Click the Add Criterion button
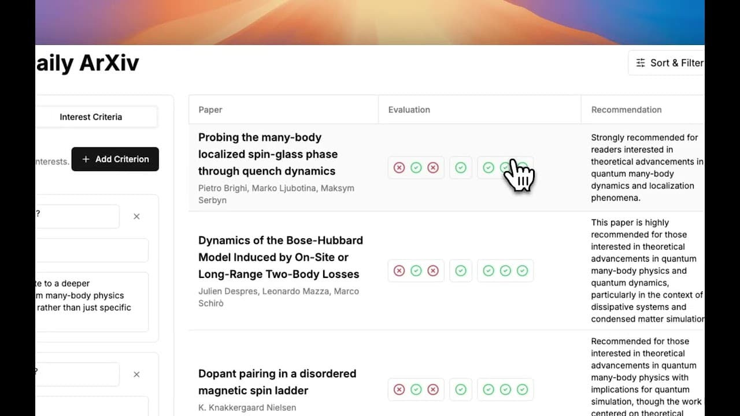This screenshot has height=416, width=740. [x=115, y=159]
